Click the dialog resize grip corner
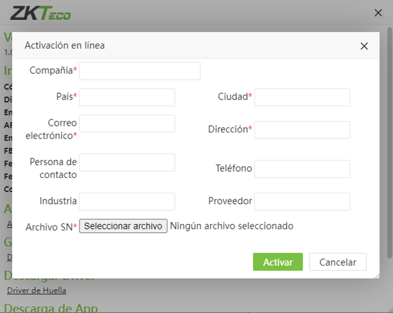Viewport: 393px width, 313px height. click(377, 276)
